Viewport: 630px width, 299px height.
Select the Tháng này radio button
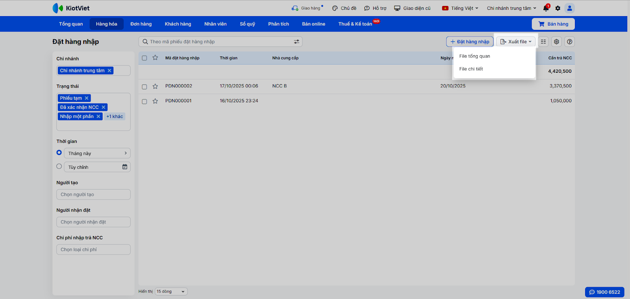[59, 153]
